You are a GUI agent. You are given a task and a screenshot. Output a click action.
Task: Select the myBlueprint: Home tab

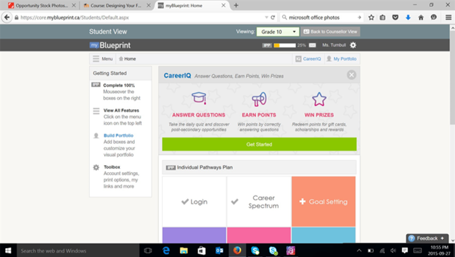(191, 6)
